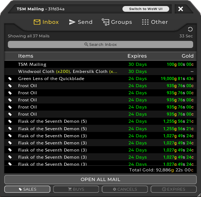This screenshot has height=197, width=201.
Task: Click 100g 00s 00c gold value
Action: (x=180, y=64)
